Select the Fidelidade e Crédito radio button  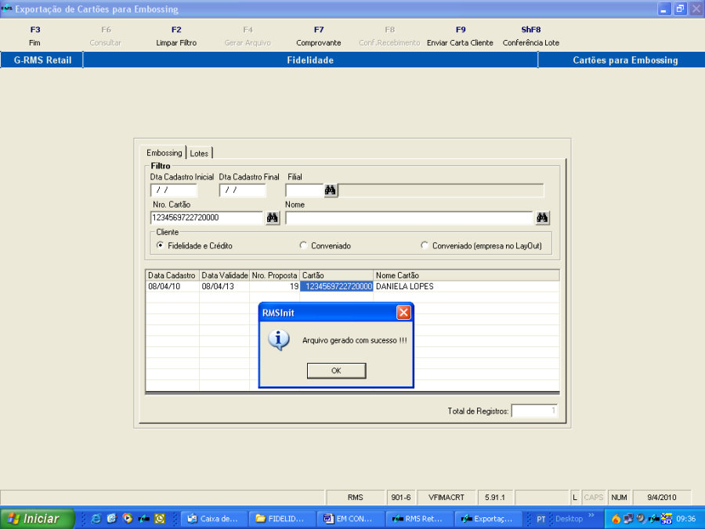click(160, 245)
